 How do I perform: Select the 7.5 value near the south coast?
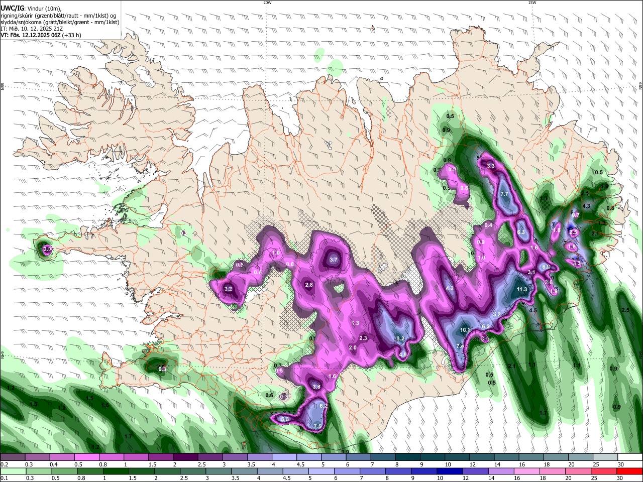(317, 426)
